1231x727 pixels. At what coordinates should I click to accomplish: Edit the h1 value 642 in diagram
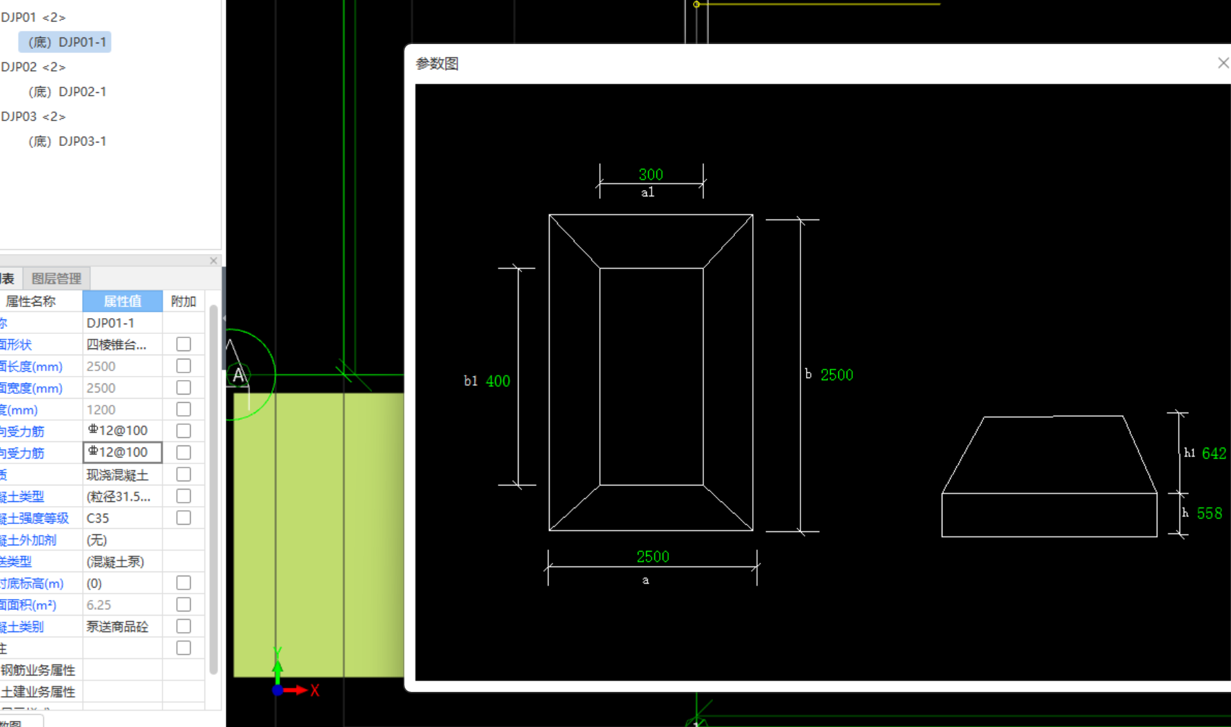(1214, 453)
